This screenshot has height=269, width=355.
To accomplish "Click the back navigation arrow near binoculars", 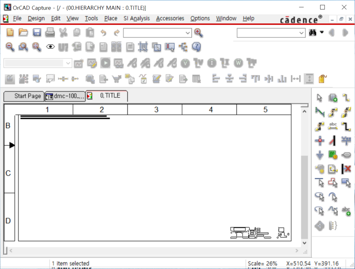I will [331, 33].
